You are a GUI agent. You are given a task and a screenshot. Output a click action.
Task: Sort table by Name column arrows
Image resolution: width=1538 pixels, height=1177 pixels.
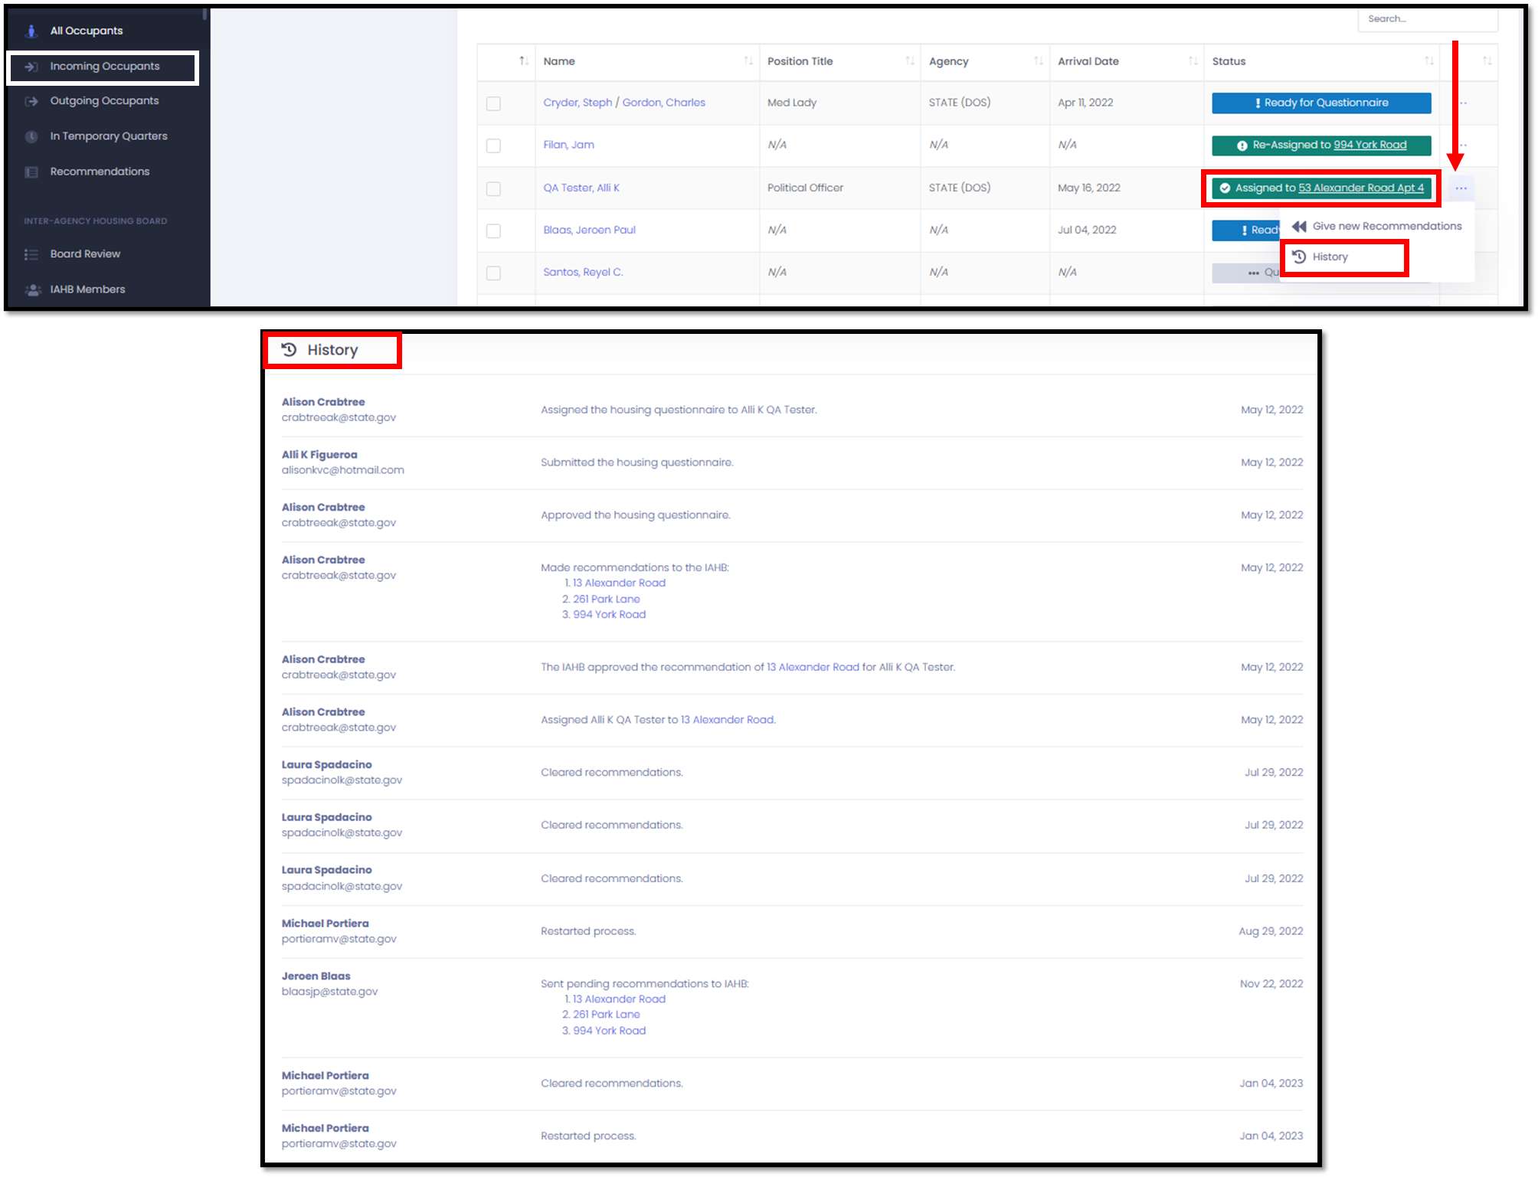pos(748,61)
